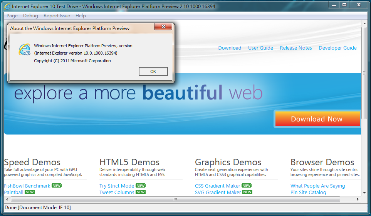Open the Debug menu
The height and width of the screenshot is (216, 371).
(30, 16)
